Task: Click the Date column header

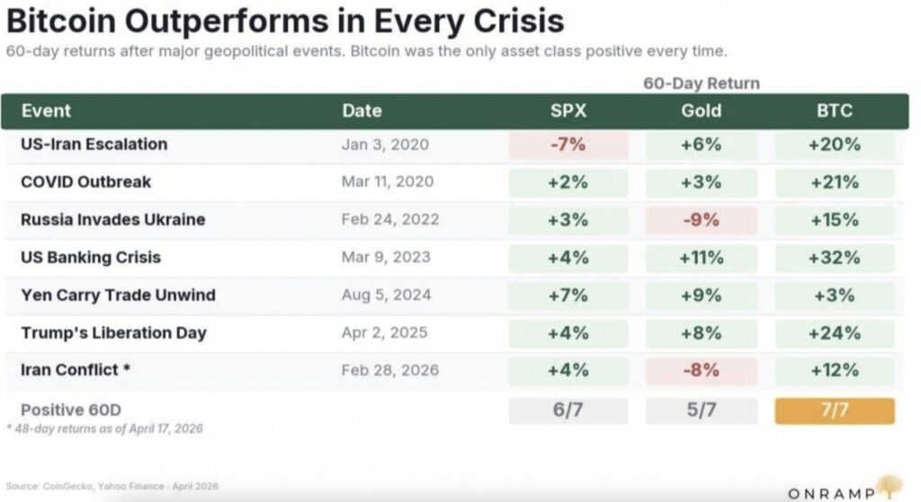Action: tap(362, 111)
